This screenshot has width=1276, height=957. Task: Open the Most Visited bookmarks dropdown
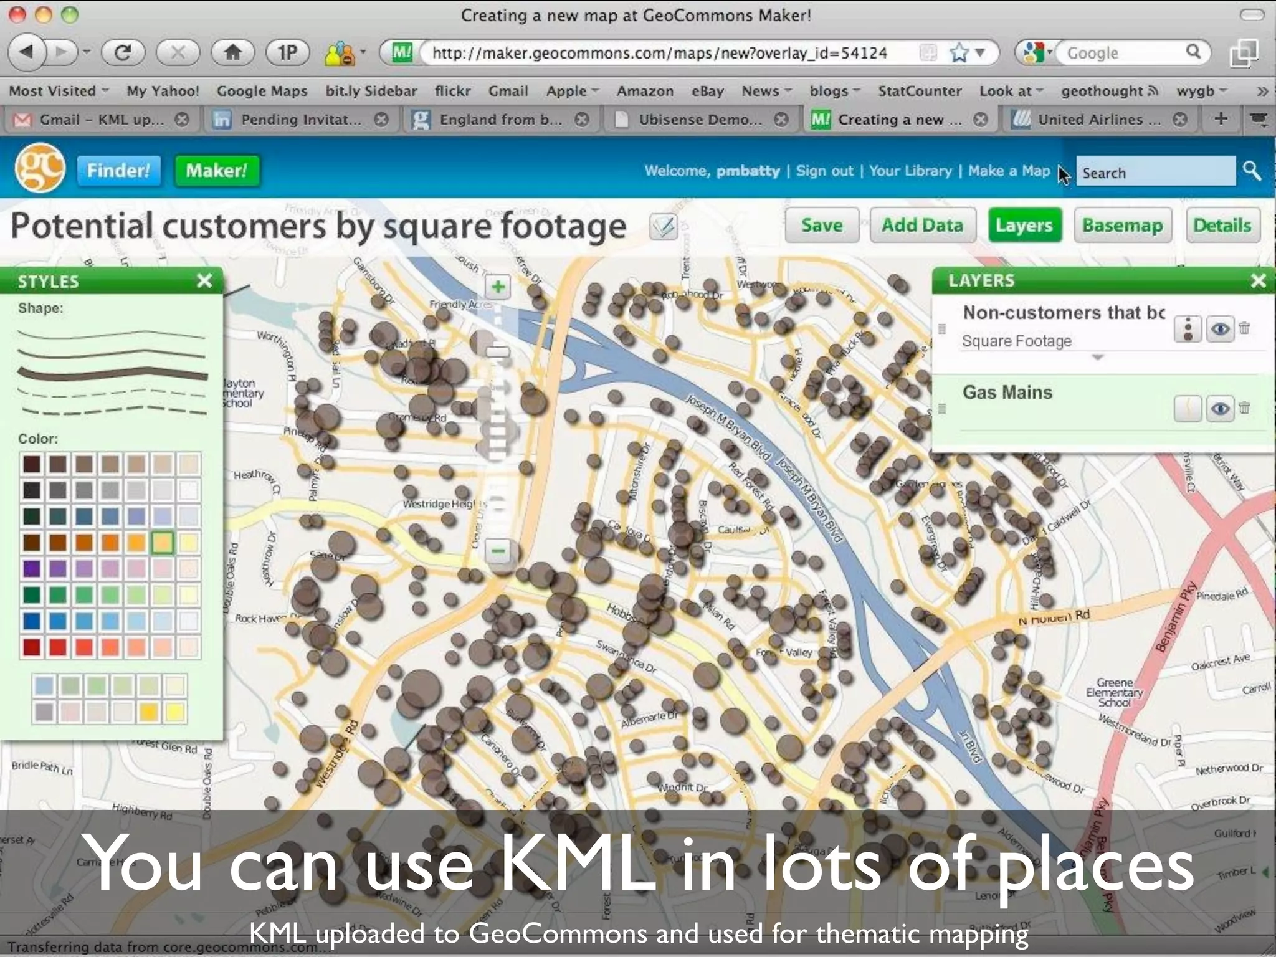(59, 91)
